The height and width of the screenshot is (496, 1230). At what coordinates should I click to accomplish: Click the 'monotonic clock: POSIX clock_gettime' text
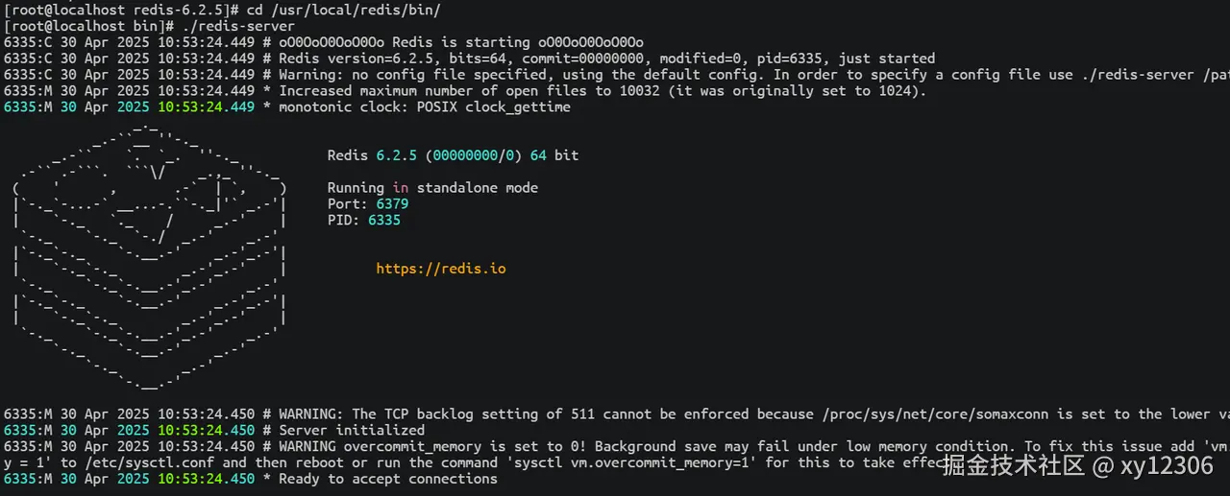coord(424,107)
